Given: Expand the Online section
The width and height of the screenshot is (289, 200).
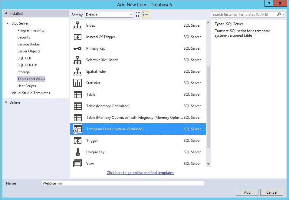Looking at the screenshot, I should point(6,102).
